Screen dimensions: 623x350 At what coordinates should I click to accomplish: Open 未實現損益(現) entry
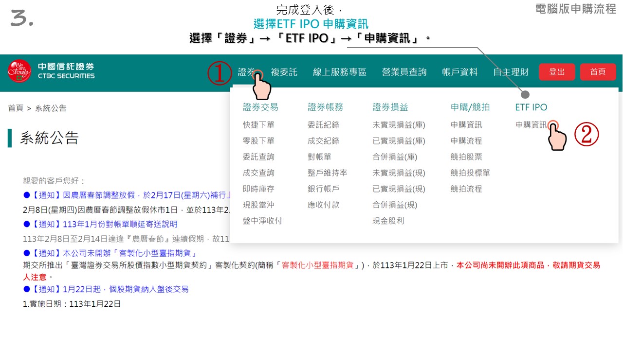[399, 173]
